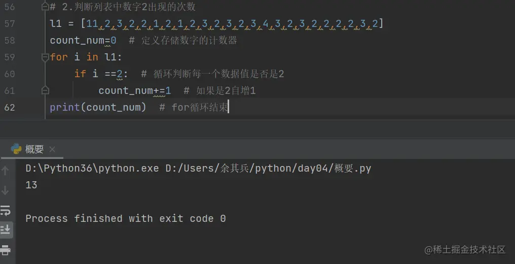Click the Print console output icon
Viewport: 515px width, 264px height.
coord(5,250)
